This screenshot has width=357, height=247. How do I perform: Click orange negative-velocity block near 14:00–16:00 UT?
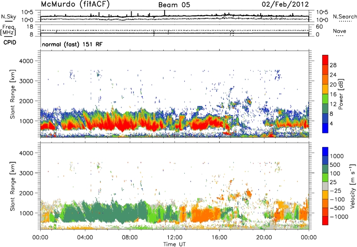point(206,214)
